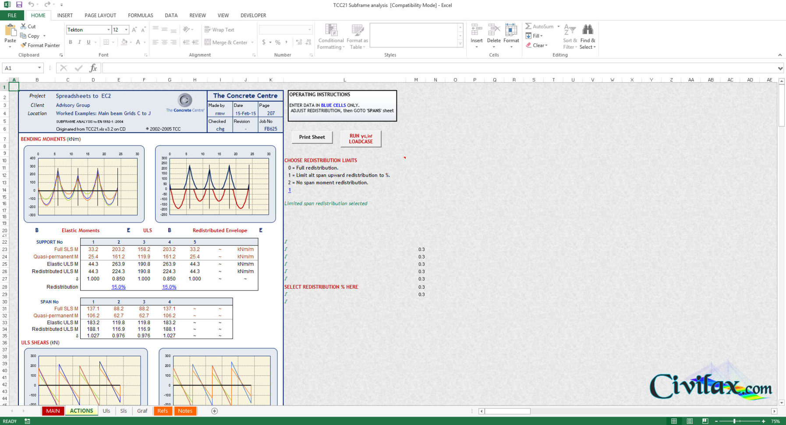Open the font name Tekton dropdown
The image size is (786, 425).
tap(108, 30)
